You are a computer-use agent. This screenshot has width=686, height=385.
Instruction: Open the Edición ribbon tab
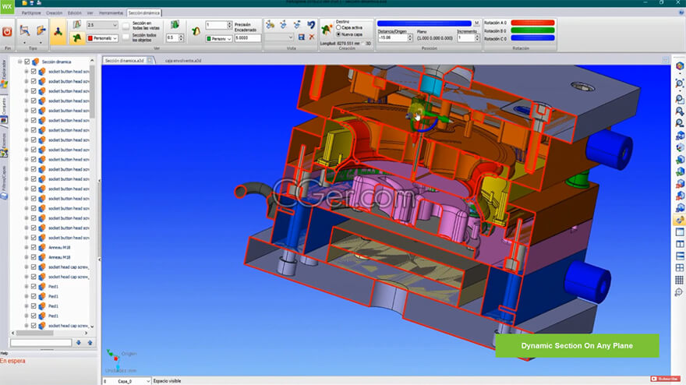[74, 12]
